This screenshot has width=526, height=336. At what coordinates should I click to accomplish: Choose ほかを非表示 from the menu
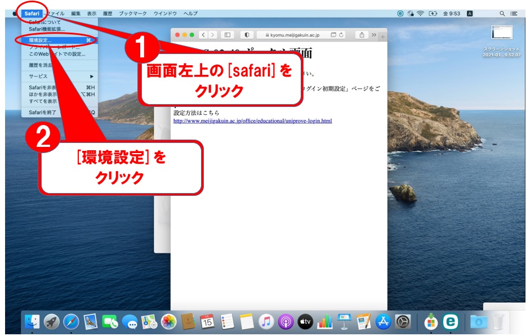tap(60, 94)
